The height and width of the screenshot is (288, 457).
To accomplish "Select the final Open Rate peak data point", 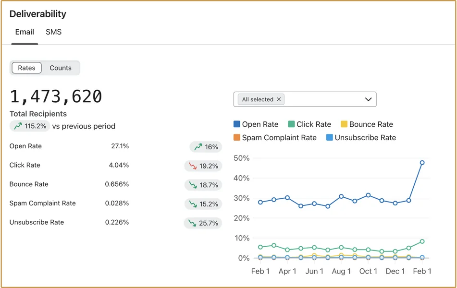I will pyautogui.click(x=422, y=163).
